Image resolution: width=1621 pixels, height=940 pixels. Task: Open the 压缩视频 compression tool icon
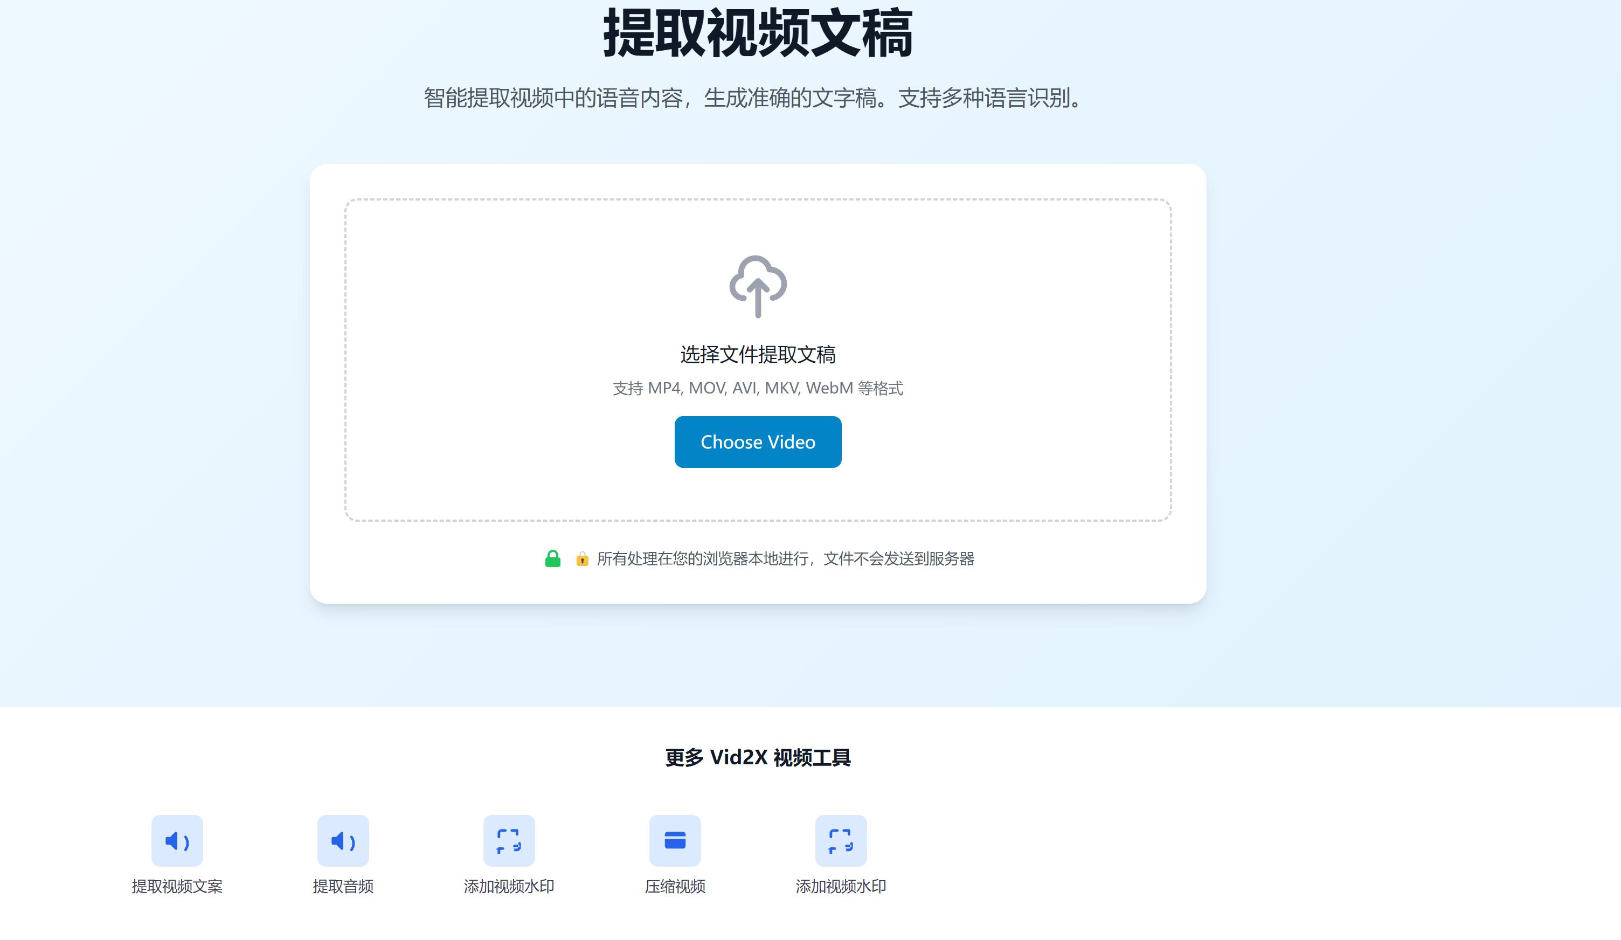(x=675, y=840)
